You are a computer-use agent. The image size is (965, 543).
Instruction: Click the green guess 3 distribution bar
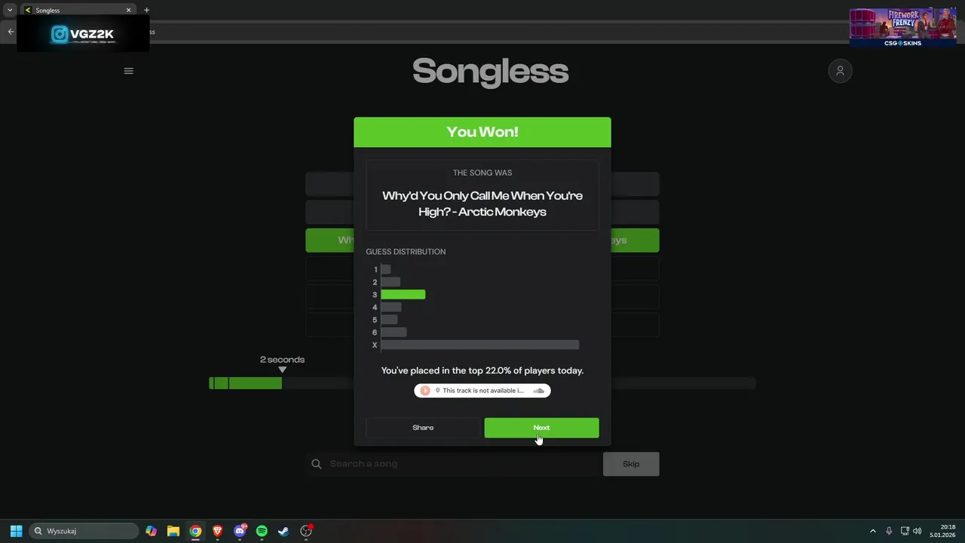coord(403,295)
